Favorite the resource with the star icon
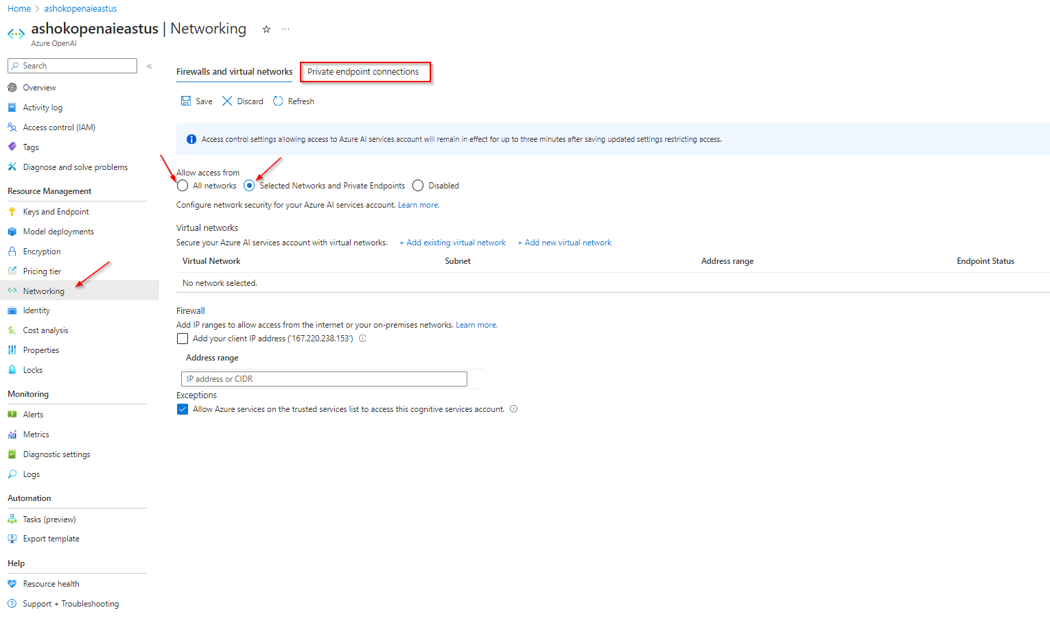The image size is (1050, 623). pos(266,29)
